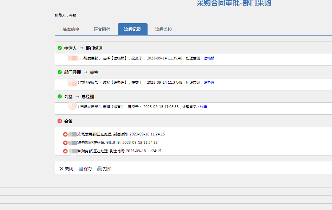The height and width of the screenshot is (210, 332).
Task: Click the 部门经理 → 会签 step header
Action: (x=81, y=72)
